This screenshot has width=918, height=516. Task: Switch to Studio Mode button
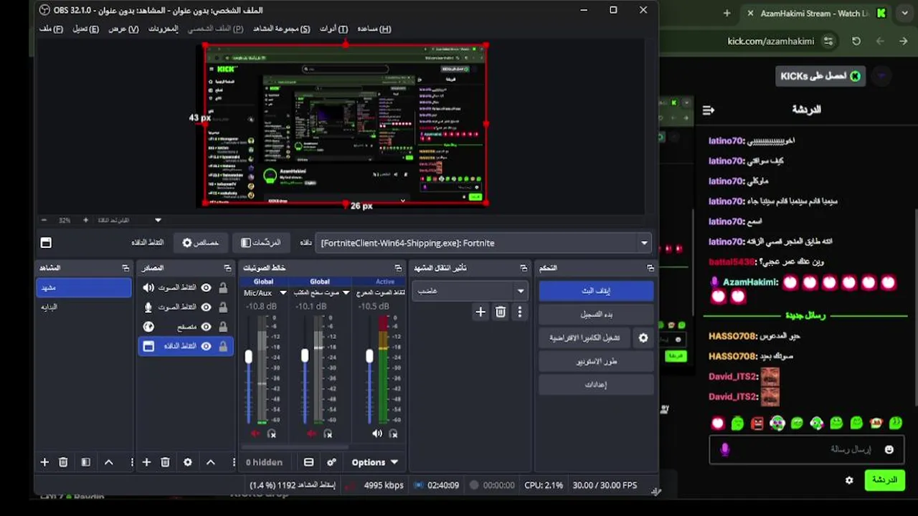tap(596, 361)
